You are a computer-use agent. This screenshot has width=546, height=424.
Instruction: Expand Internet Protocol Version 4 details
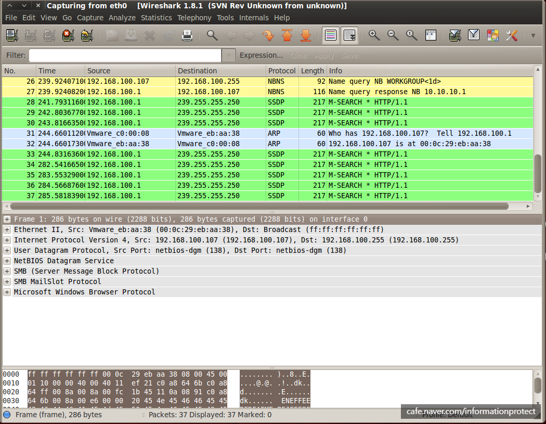7,240
